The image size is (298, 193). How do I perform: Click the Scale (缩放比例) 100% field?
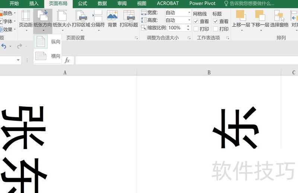coord(177,28)
